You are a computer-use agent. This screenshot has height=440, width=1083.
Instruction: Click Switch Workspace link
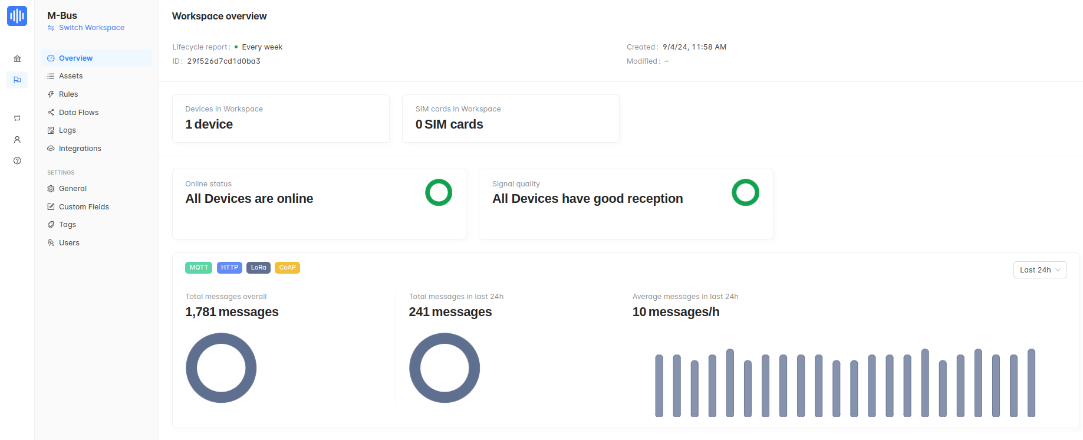click(x=91, y=28)
